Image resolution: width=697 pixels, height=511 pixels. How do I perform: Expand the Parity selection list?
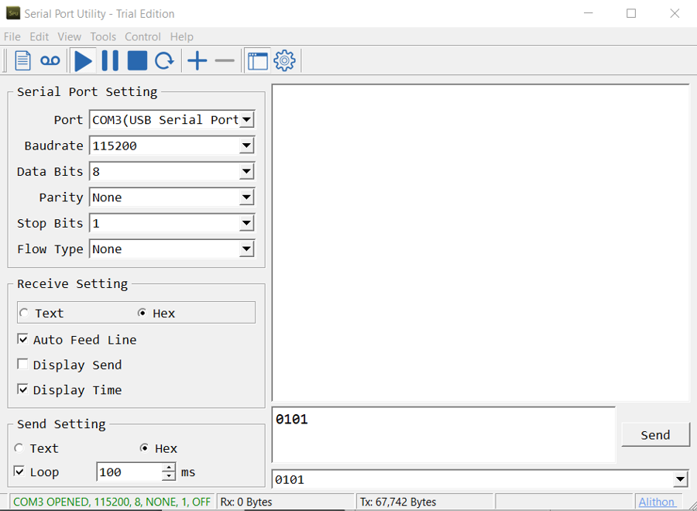246,197
